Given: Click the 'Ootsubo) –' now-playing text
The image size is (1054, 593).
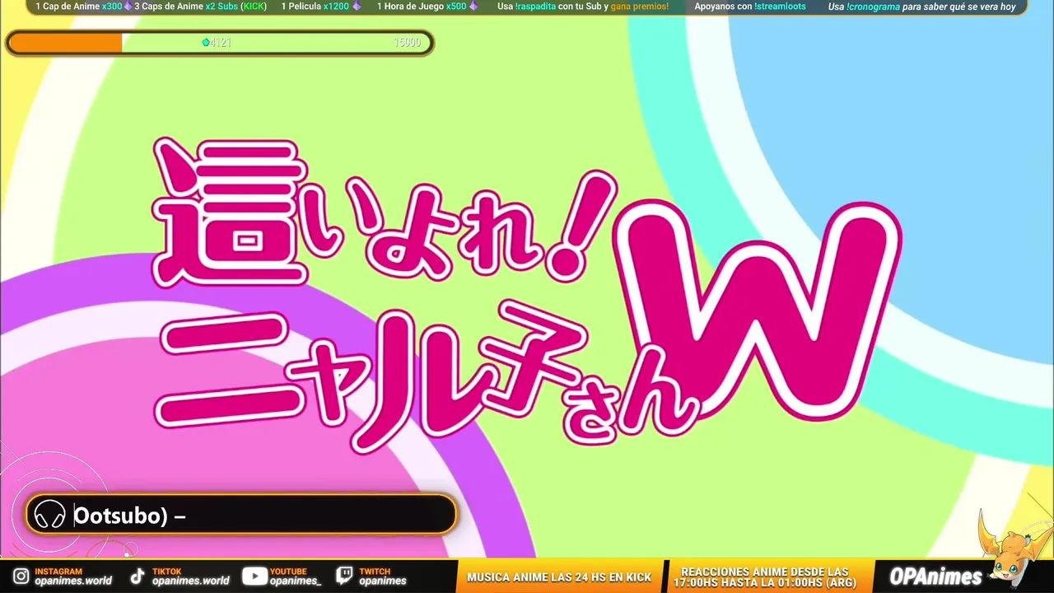Looking at the screenshot, I should [129, 516].
